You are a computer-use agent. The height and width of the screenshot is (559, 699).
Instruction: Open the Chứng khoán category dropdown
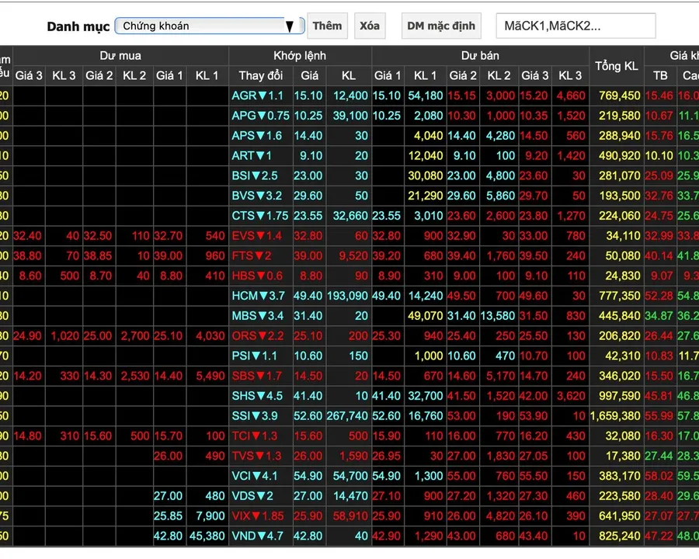[x=210, y=26]
